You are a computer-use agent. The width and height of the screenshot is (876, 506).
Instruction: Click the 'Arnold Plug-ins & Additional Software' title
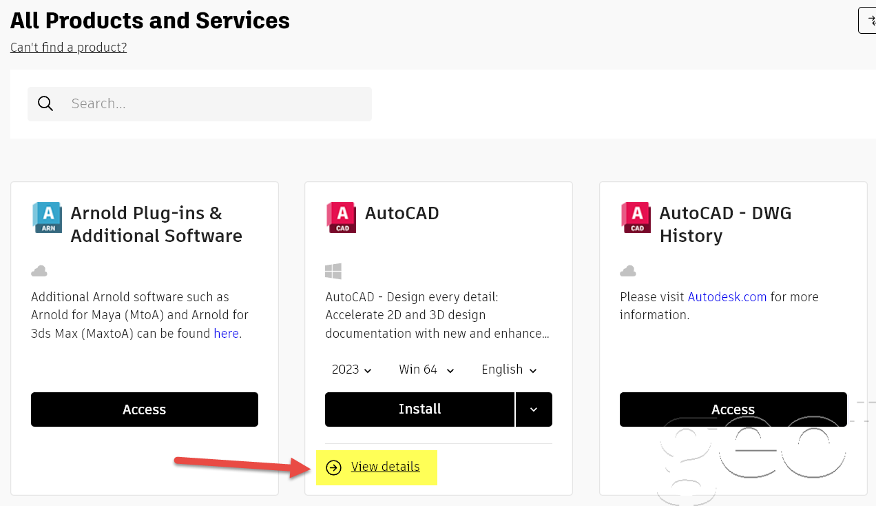point(156,225)
